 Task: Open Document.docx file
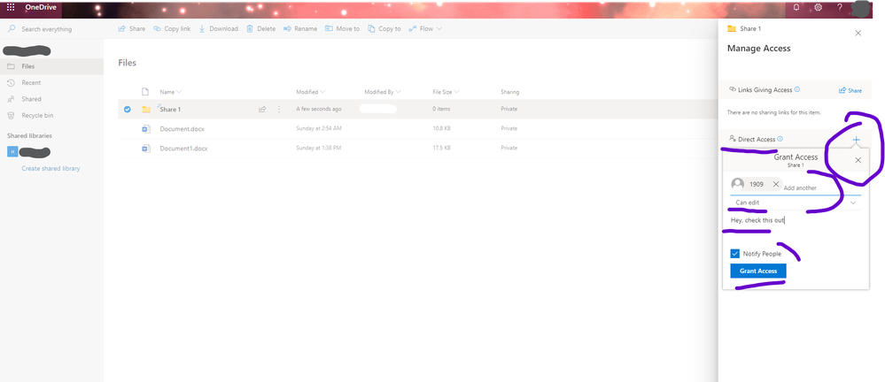pos(182,128)
